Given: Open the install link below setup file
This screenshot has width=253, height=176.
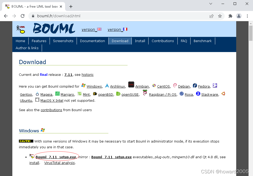Looking at the screenshot, I should (34, 163).
